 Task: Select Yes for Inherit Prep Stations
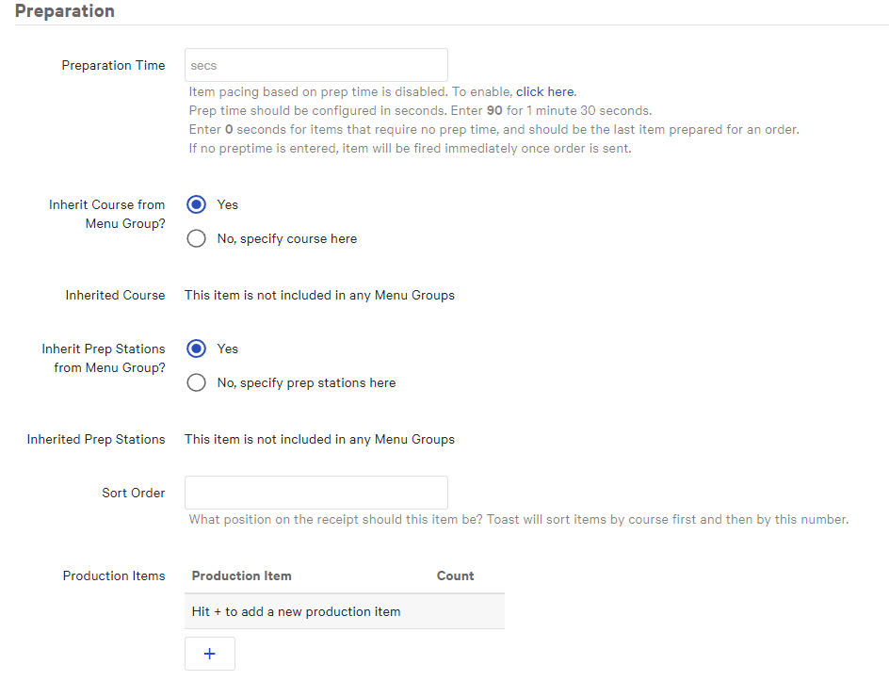click(x=196, y=348)
